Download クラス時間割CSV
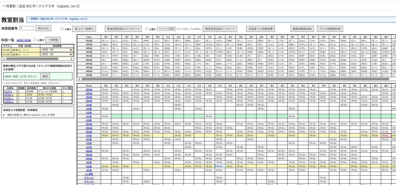 (x=330, y=29)
